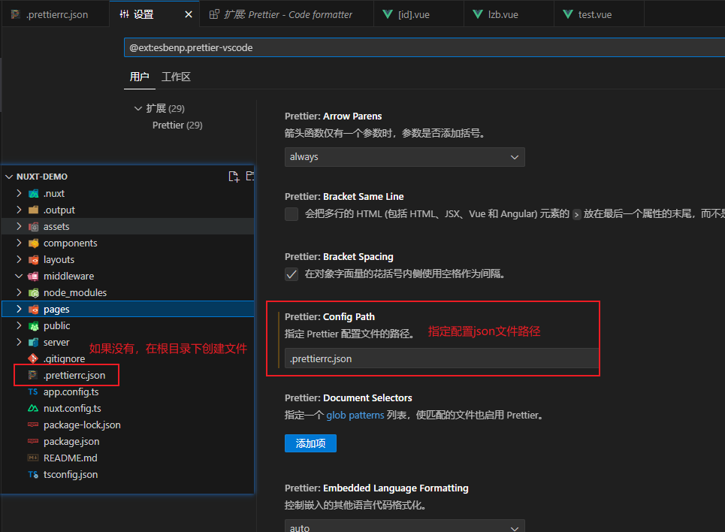Click the markdown icon beside README.md

pyautogui.click(x=33, y=458)
